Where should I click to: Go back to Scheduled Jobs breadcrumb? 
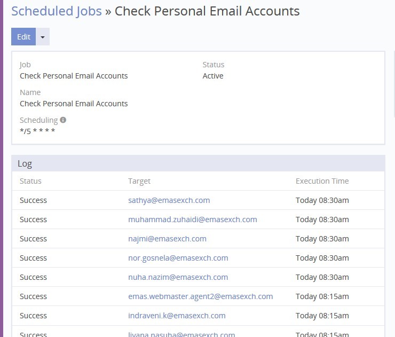tap(56, 11)
